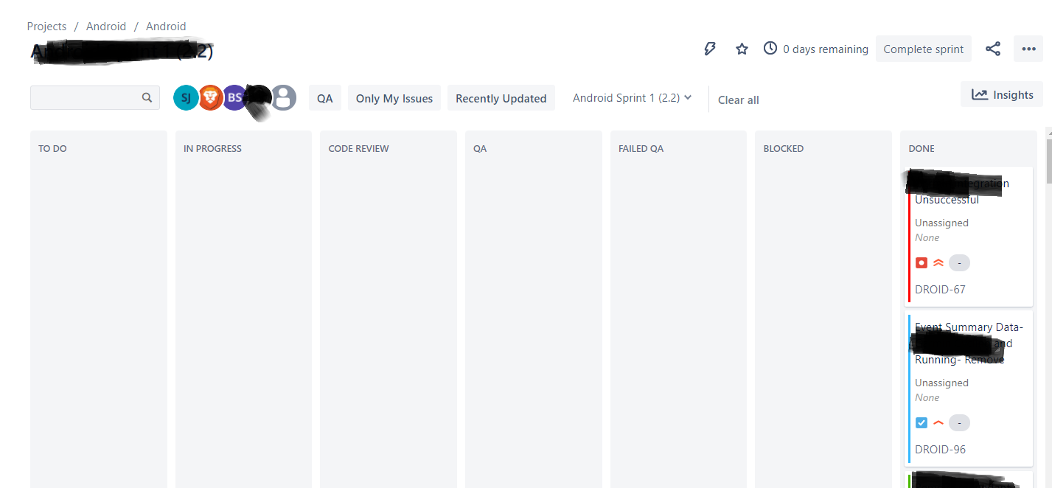This screenshot has width=1052, height=488.
Task: Star this board as favorite
Action: (742, 49)
